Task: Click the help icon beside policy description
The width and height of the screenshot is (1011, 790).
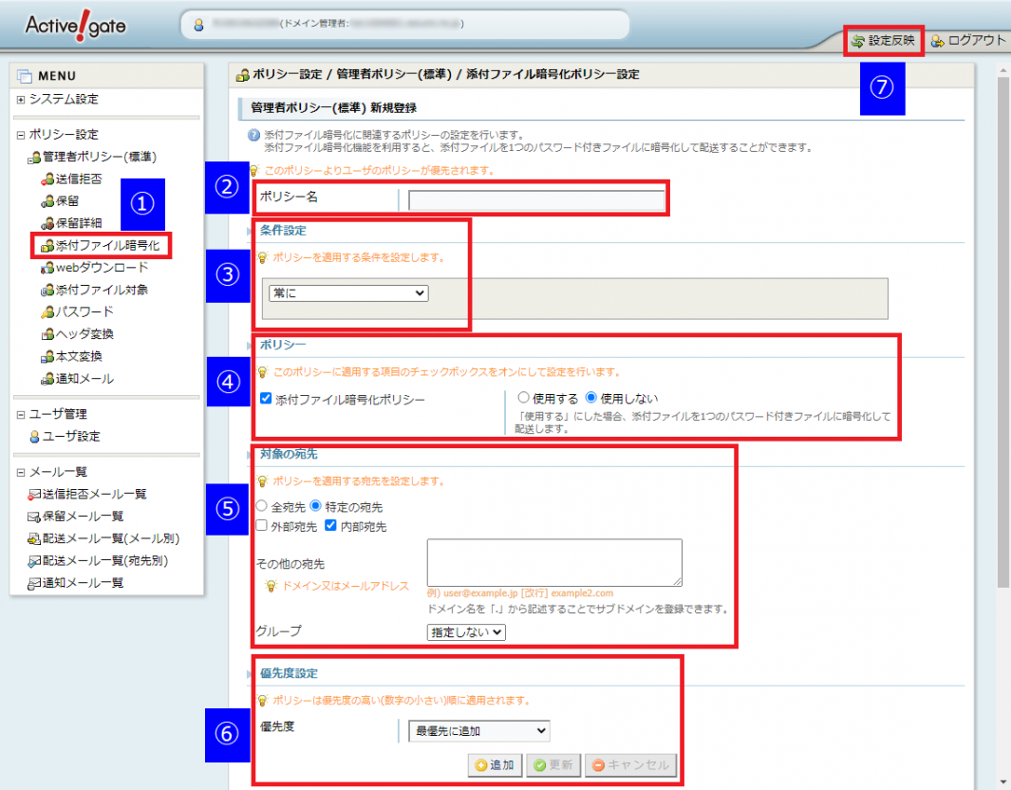Action: [x=253, y=136]
